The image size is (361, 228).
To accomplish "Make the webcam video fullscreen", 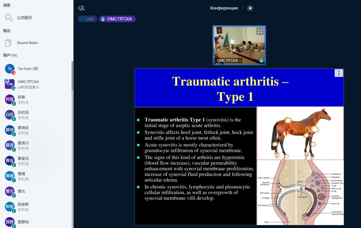I will [260, 31].
